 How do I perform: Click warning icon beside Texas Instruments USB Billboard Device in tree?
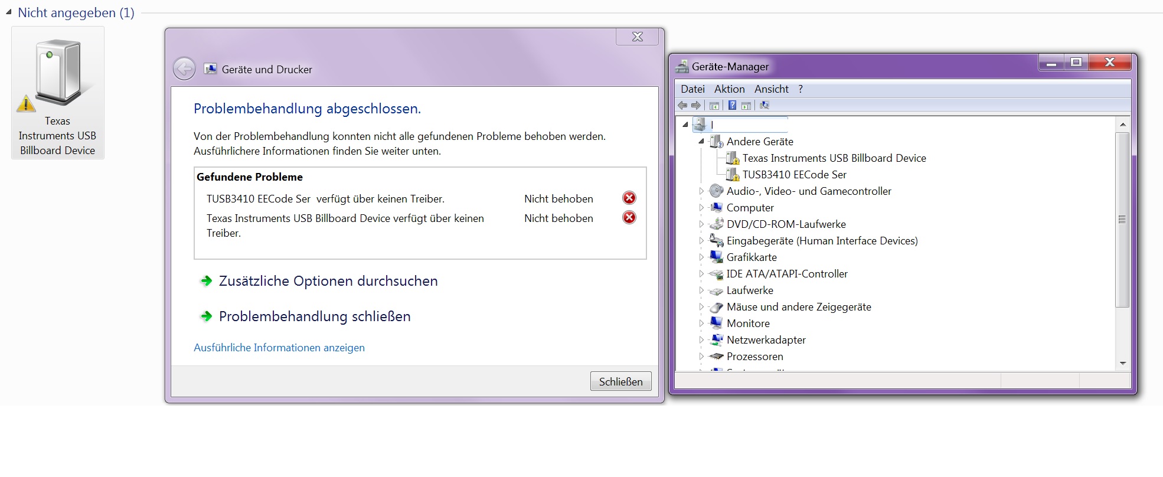tap(733, 158)
